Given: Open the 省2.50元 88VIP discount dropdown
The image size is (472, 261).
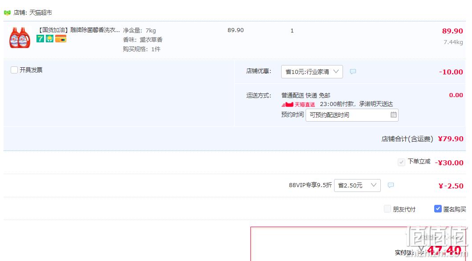Looking at the screenshot, I should pyautogui.click(x=357, y=185).
